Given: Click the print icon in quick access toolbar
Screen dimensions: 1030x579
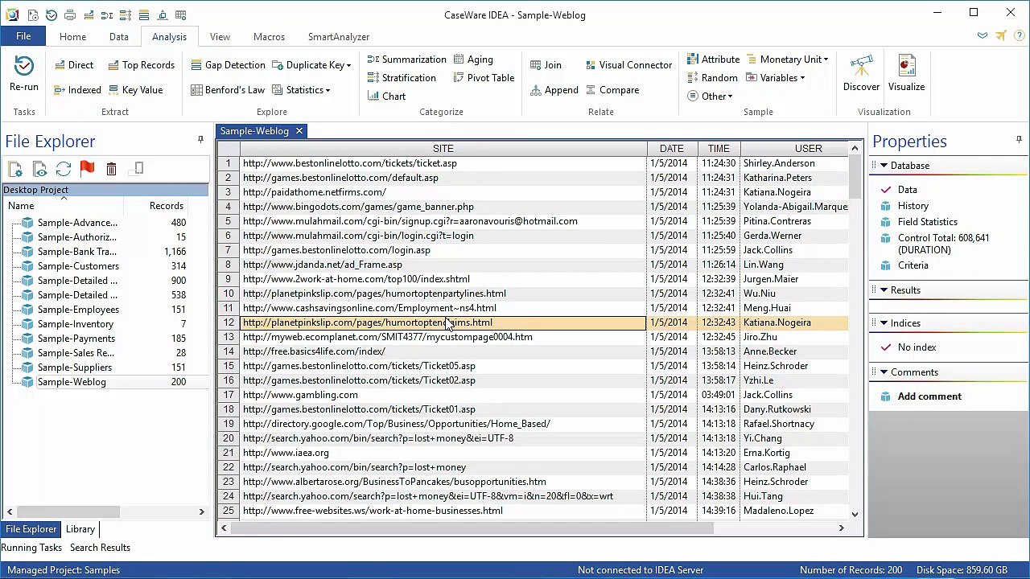Looking at the screenshot, I should pyautogui.click(x=70, y=14).
